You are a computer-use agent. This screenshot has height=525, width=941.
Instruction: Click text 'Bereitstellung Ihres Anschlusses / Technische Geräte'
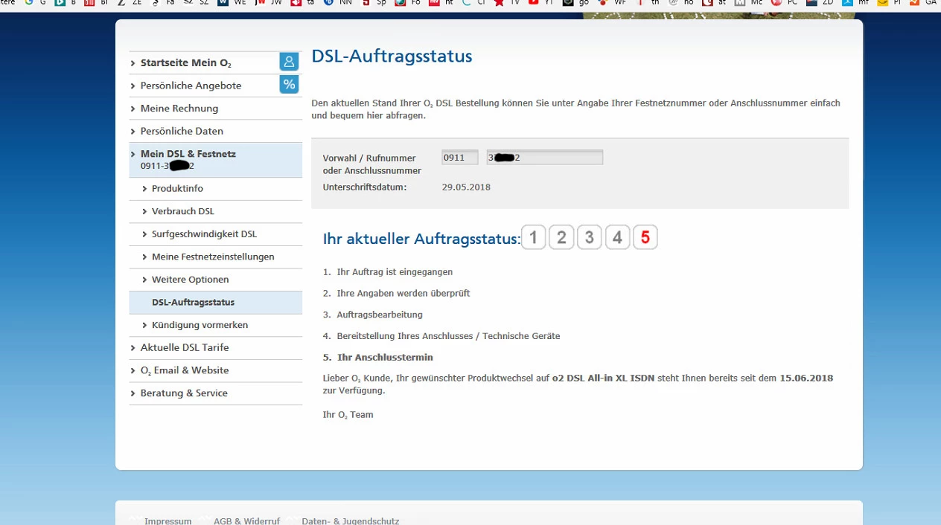coord(448,336)
